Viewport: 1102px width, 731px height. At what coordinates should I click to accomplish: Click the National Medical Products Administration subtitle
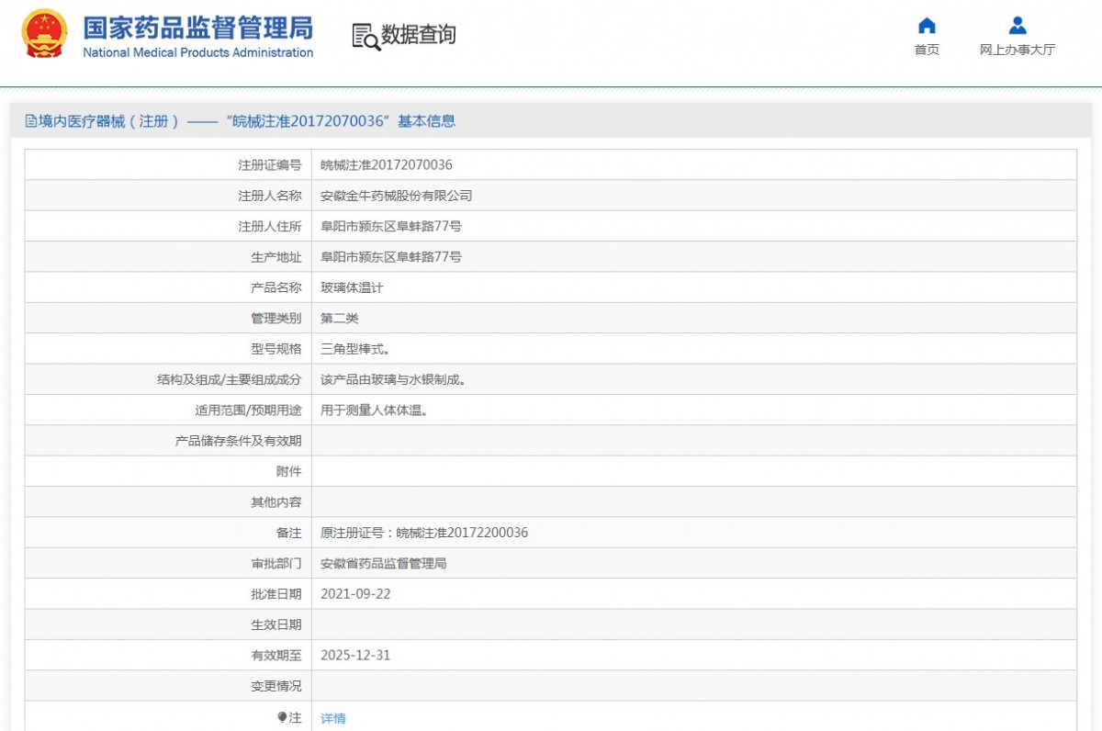[197, 52]
